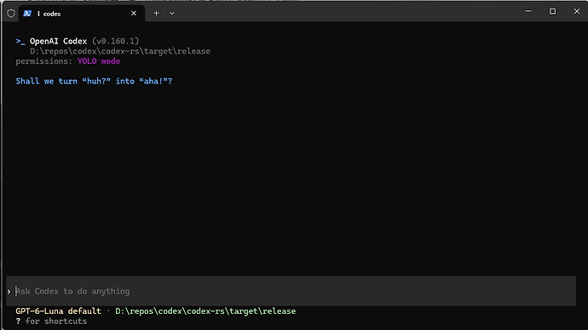
Task: Click the version text '(v0.160.1)'
Action: [116, 41]
